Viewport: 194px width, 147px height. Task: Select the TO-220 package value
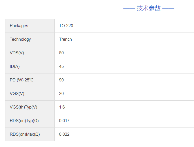pos(66,26)
